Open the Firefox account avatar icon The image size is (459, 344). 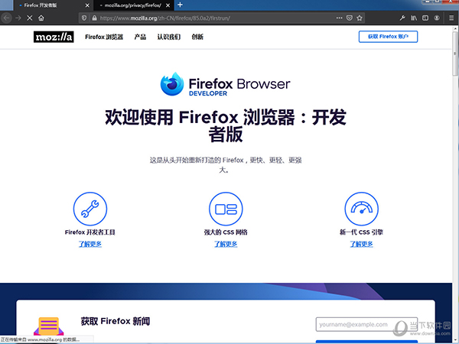[437, 18]
